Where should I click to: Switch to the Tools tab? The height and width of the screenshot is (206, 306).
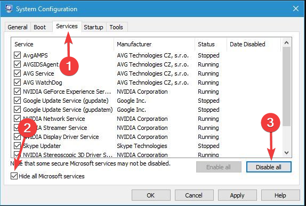[116, 27]
